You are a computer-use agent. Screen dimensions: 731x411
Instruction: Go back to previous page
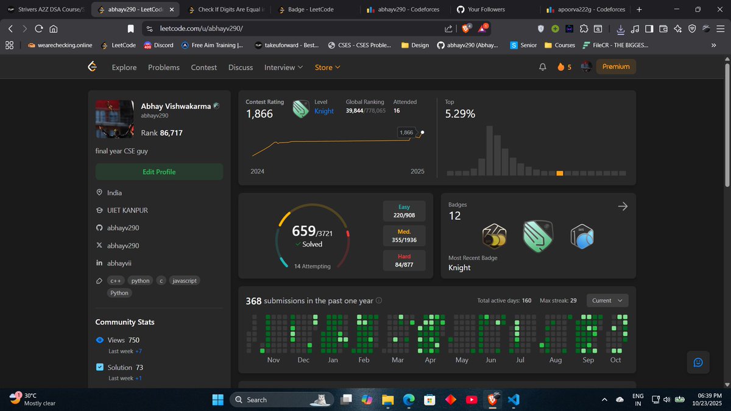pyautogui.click(x=10, y=28)
